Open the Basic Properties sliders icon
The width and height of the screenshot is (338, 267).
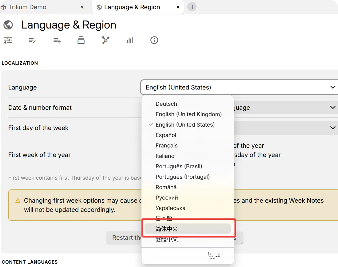[x=8, y=40]
